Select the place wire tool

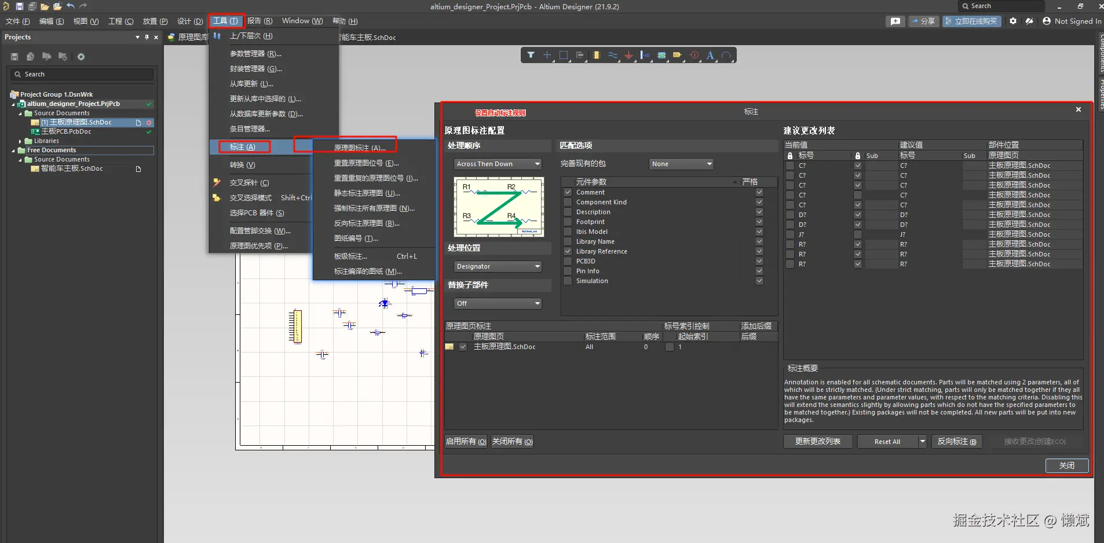pos(612,55)
